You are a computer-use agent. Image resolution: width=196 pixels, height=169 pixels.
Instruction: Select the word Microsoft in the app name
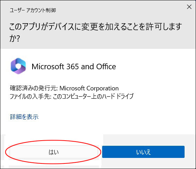(48, 66)
